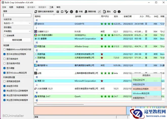Open the target property dropdown

pos(17,31)
